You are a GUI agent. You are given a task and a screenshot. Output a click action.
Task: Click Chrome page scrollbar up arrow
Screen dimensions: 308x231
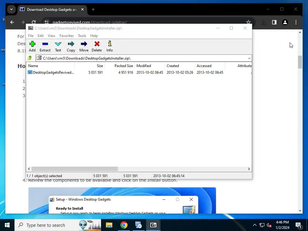[x=300, y=32]
